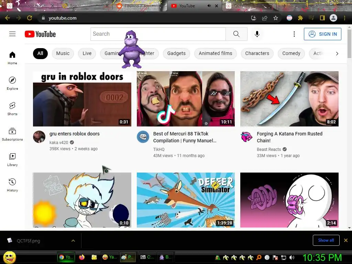This screenshot has width=352, height=264.
Task: Focus the YouTube Search input field
Action: (158, 34)
